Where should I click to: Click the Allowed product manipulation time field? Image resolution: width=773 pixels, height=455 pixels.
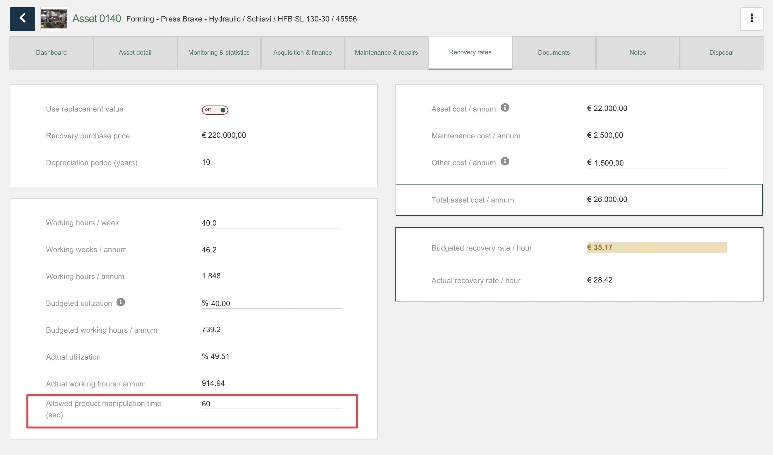point(271,404)
